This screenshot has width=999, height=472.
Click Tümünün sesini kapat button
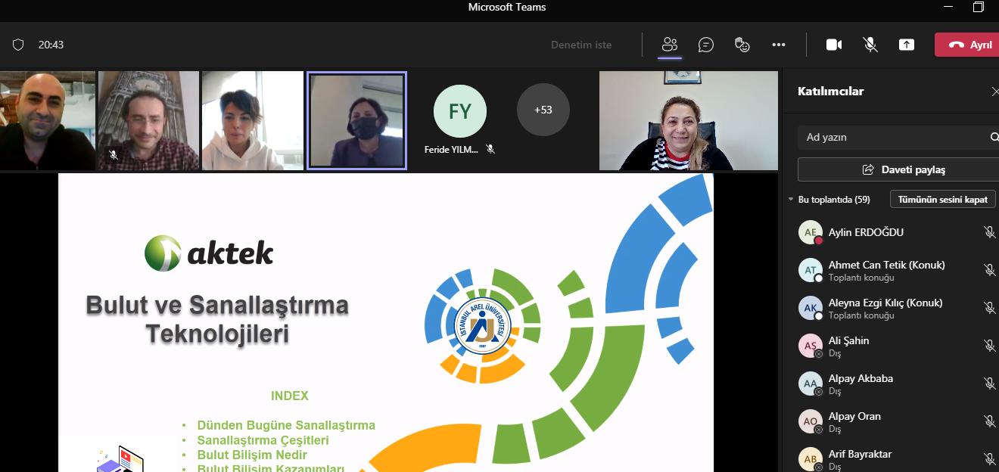[942, 200]
